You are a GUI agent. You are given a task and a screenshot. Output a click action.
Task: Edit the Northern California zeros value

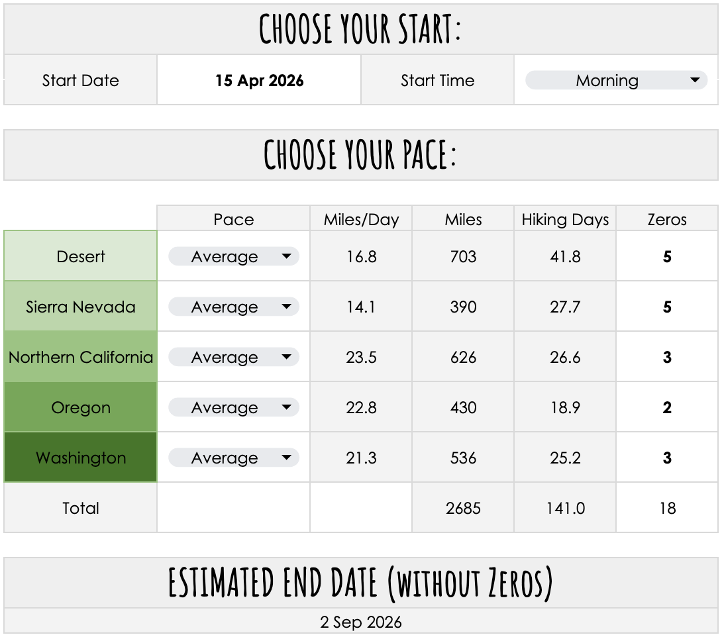coord(667,357)
